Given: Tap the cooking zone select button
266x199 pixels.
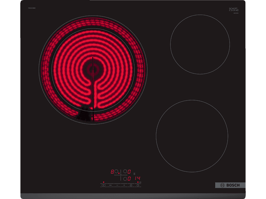Looking at the screenshot, I should 131,185.
